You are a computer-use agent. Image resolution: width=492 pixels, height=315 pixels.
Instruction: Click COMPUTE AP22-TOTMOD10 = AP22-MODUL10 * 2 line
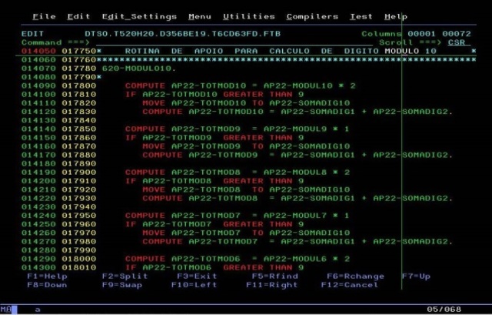(x=241, y=85)
